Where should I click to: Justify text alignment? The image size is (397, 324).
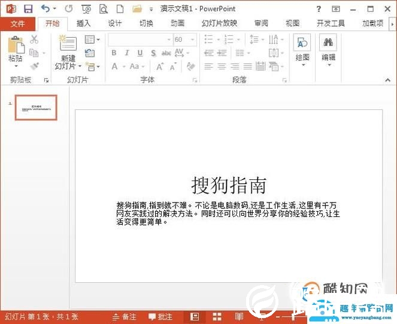pos(248,66)
